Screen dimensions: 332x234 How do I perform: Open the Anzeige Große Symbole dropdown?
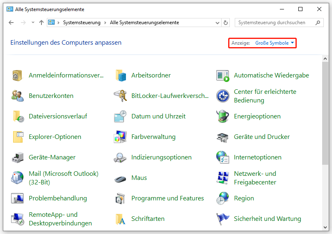tap(275, 43)
